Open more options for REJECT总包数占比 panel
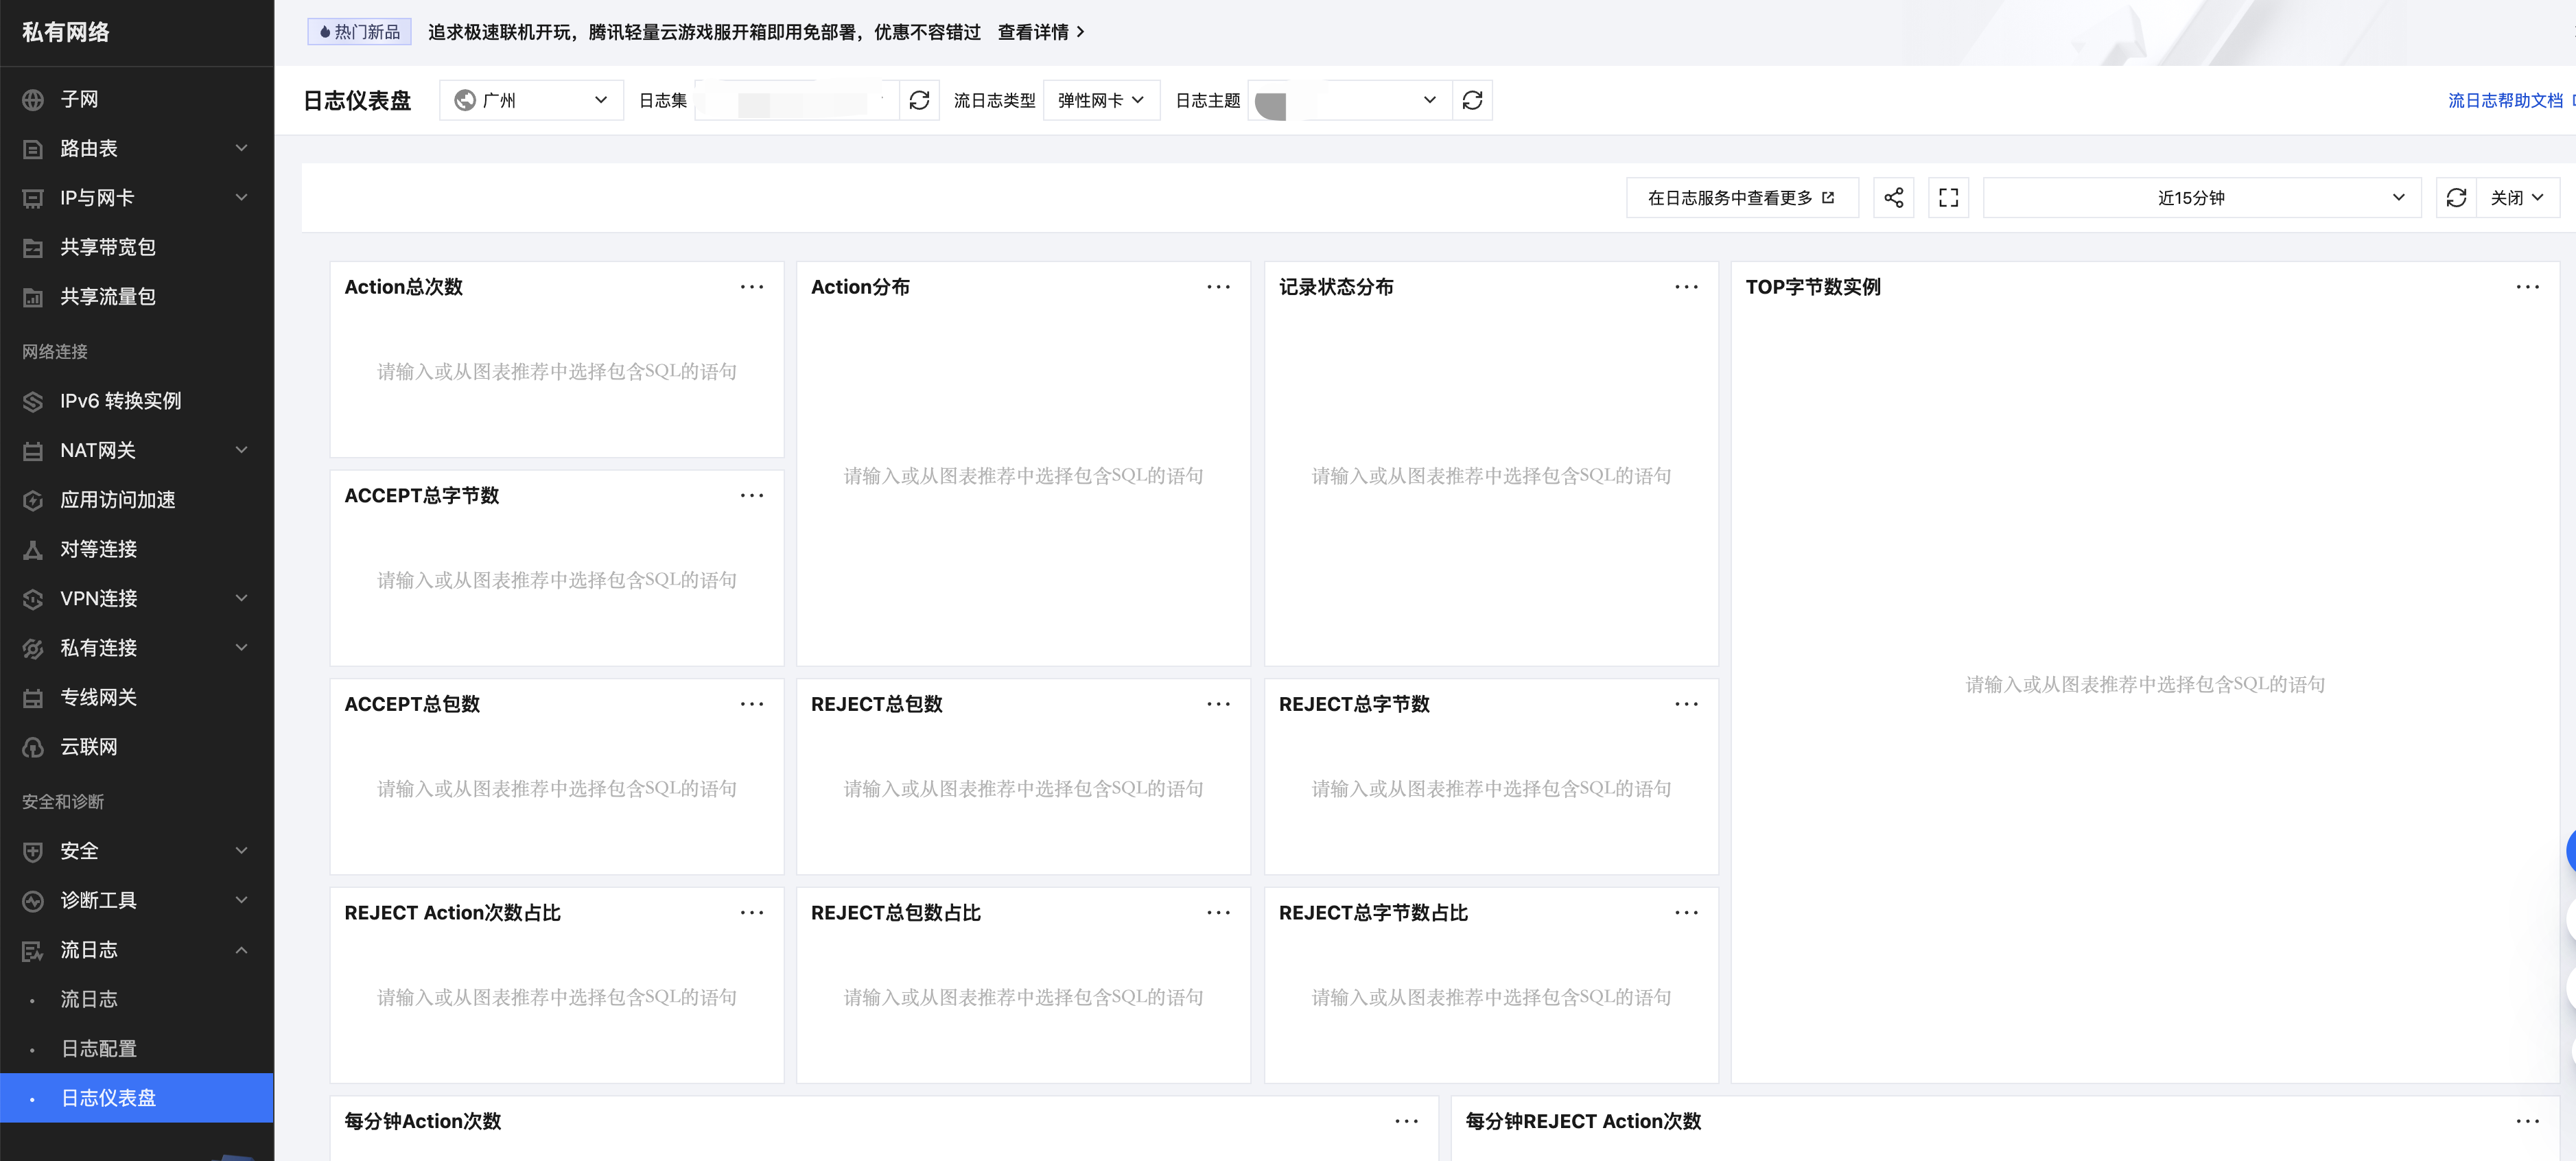This screenshot has height=1161, width=2576. pyautogui.click(x=1218, y=913)
